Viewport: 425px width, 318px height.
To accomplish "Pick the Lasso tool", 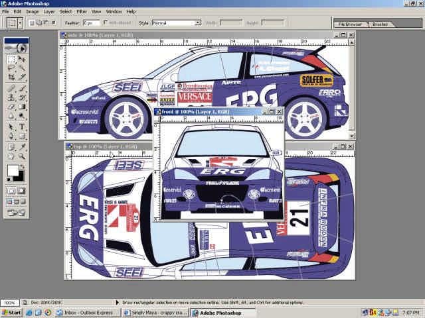I will pyautogui.click(x=11, y=68).
